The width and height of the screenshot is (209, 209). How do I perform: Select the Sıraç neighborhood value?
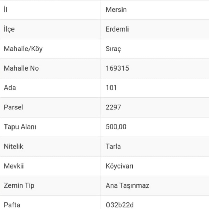pos(113,49)
